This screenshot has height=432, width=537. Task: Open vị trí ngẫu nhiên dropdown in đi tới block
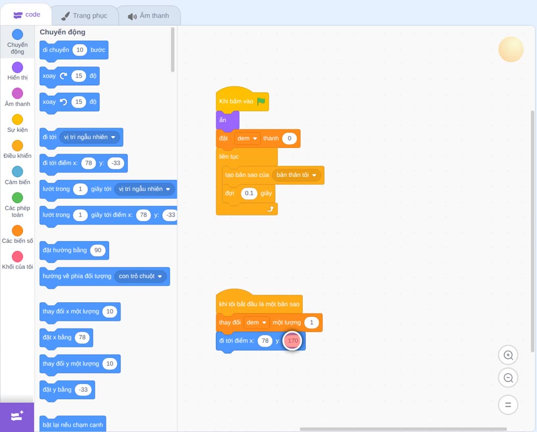(90, 137)
